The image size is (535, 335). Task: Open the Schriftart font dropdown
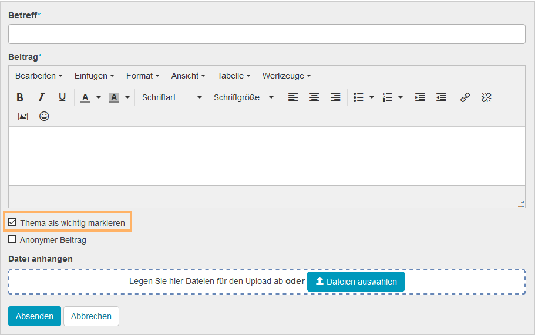(171, 97)
